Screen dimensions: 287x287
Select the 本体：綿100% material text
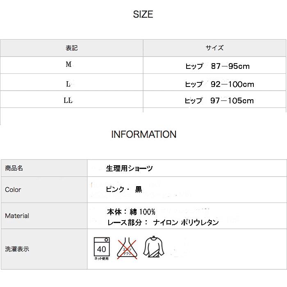(131, 212)
